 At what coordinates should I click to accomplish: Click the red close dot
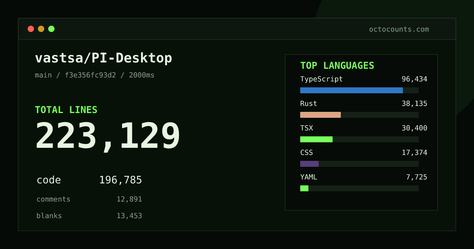click(x=31, y=29)
